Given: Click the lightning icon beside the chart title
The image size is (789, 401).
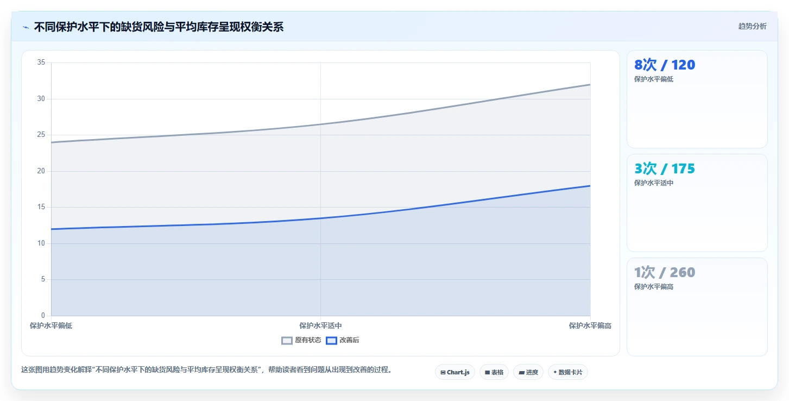Looking at the screenshot, I should click(x=26, y=27).
